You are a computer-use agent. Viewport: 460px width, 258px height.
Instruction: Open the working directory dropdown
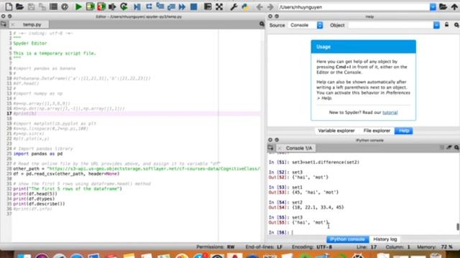tap(433, 7)
